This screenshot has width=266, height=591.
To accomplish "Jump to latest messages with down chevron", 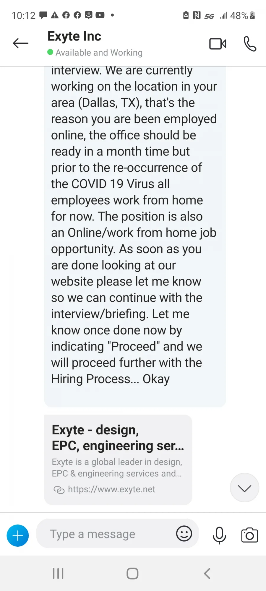I will pyautogui.click(x=244, y=488).
